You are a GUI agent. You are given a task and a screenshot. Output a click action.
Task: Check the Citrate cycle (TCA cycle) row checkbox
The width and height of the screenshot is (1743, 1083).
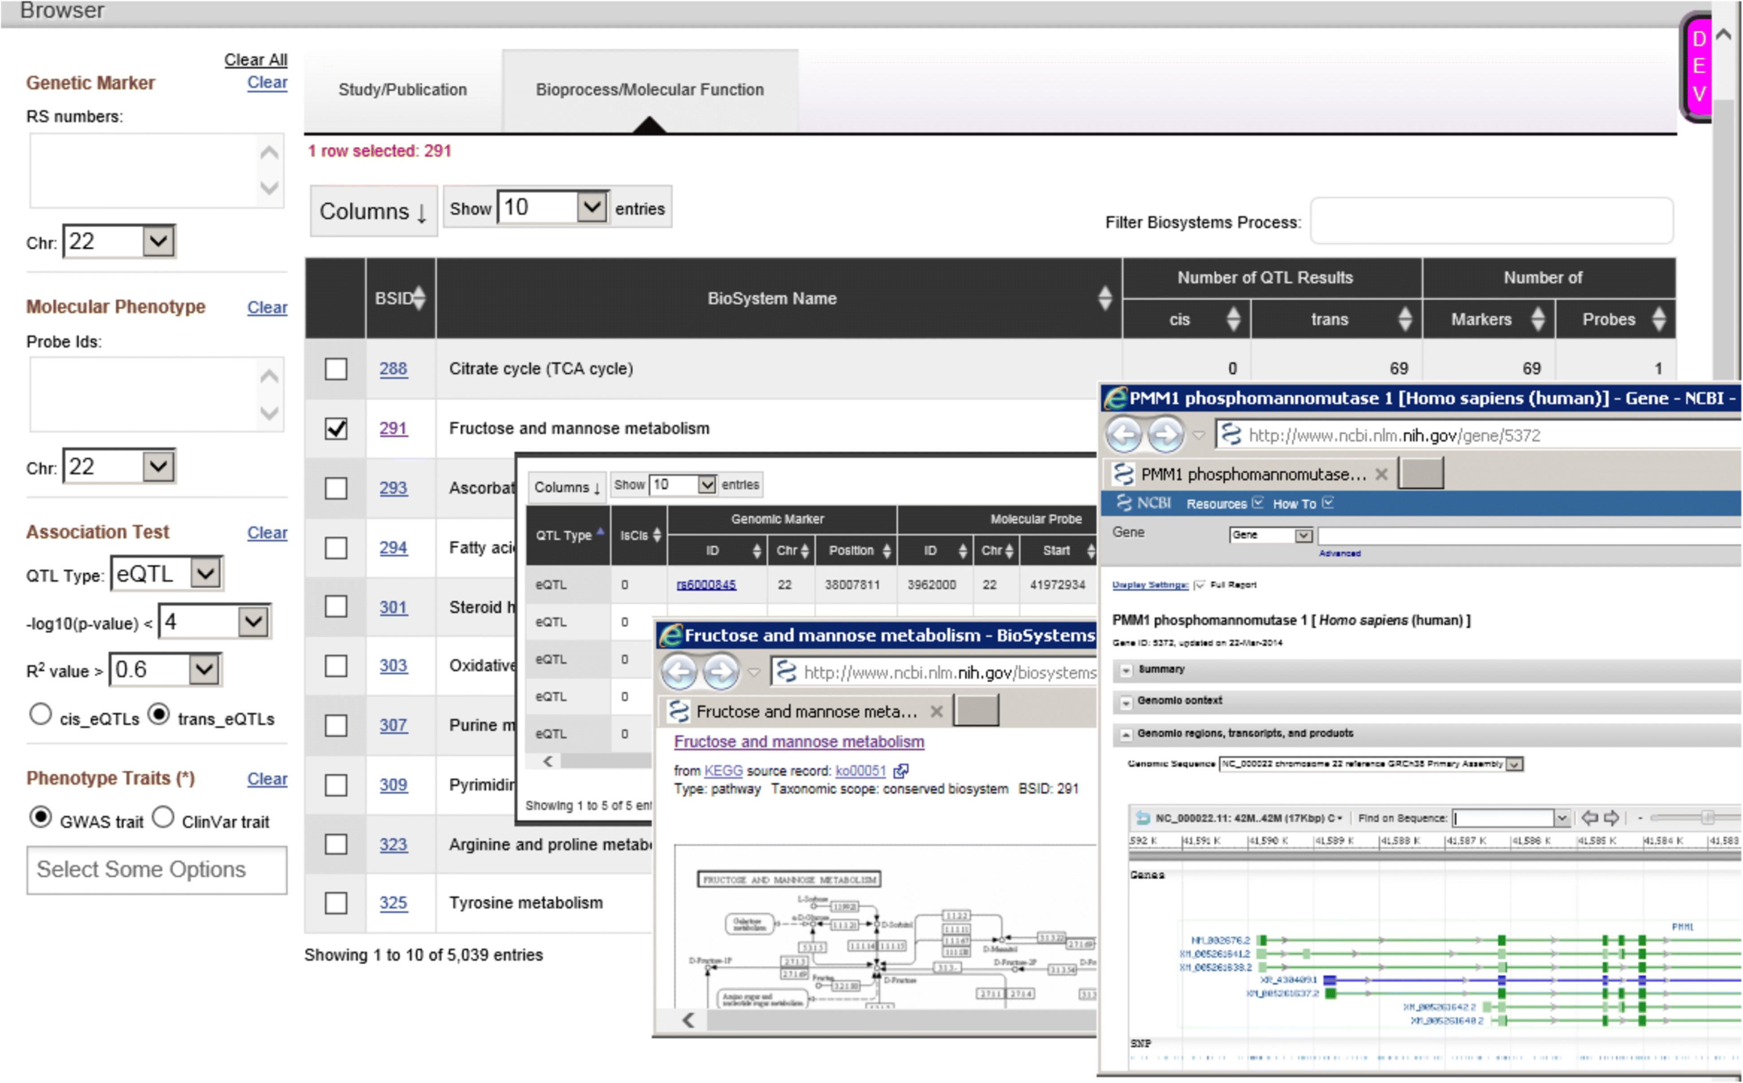tap(335, 369)
